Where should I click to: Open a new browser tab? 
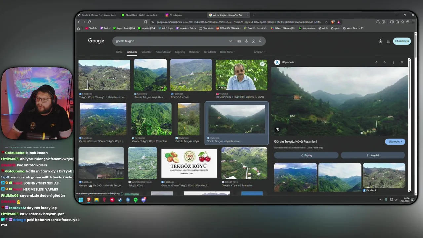pyautogui.click(x=254, y=15)
